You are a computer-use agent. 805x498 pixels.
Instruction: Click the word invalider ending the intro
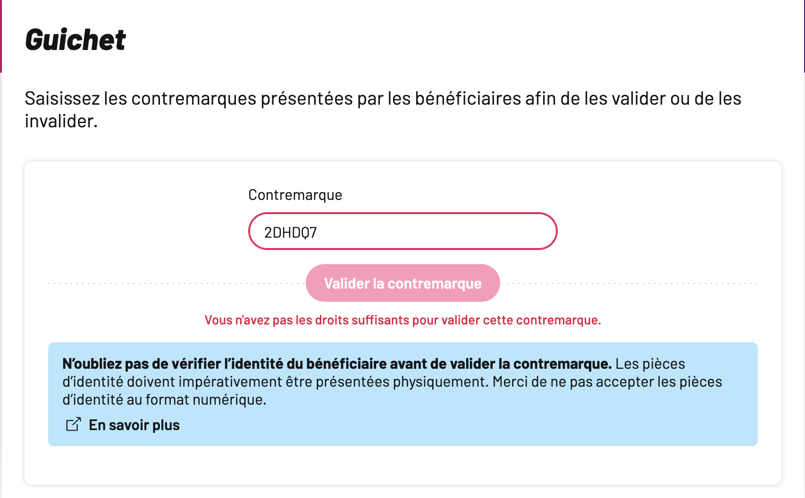[x=61, y=121]
